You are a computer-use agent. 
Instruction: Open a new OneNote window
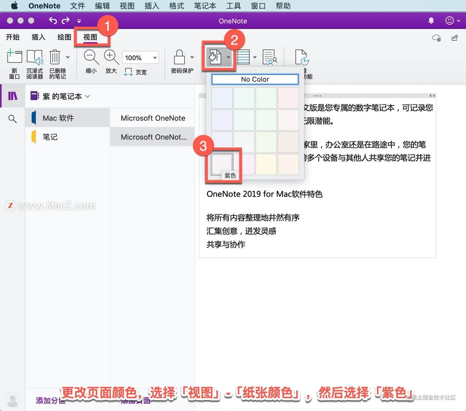[14, 64]
